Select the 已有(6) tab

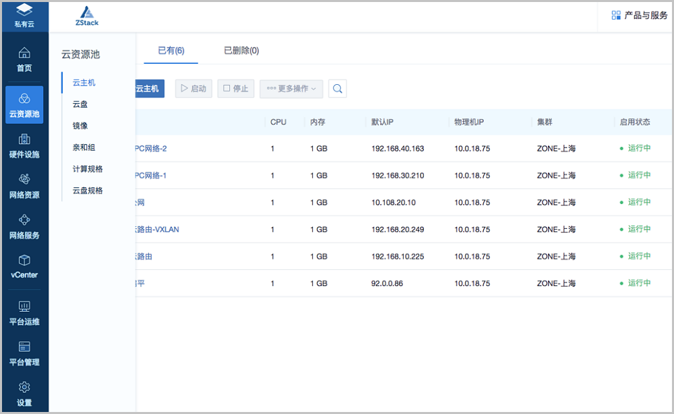click(x=171, y=50)
